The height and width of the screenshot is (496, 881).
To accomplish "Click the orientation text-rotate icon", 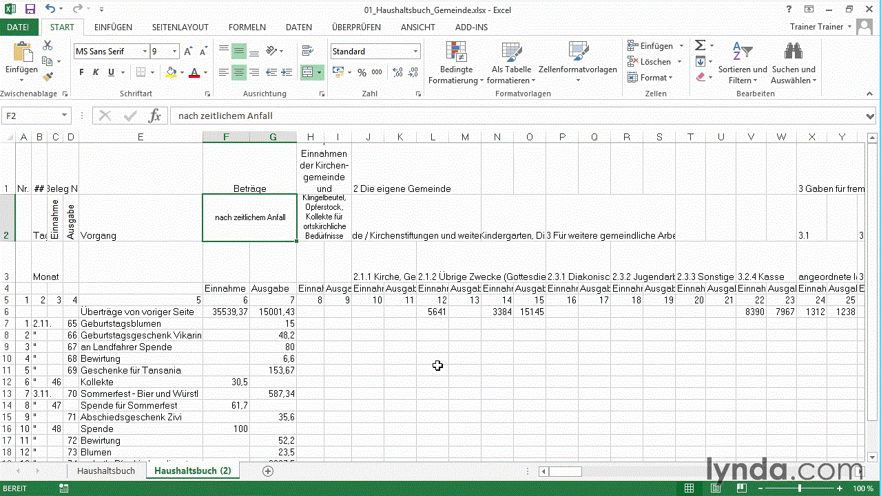I will pyautogui.click(x=271, y=51).
